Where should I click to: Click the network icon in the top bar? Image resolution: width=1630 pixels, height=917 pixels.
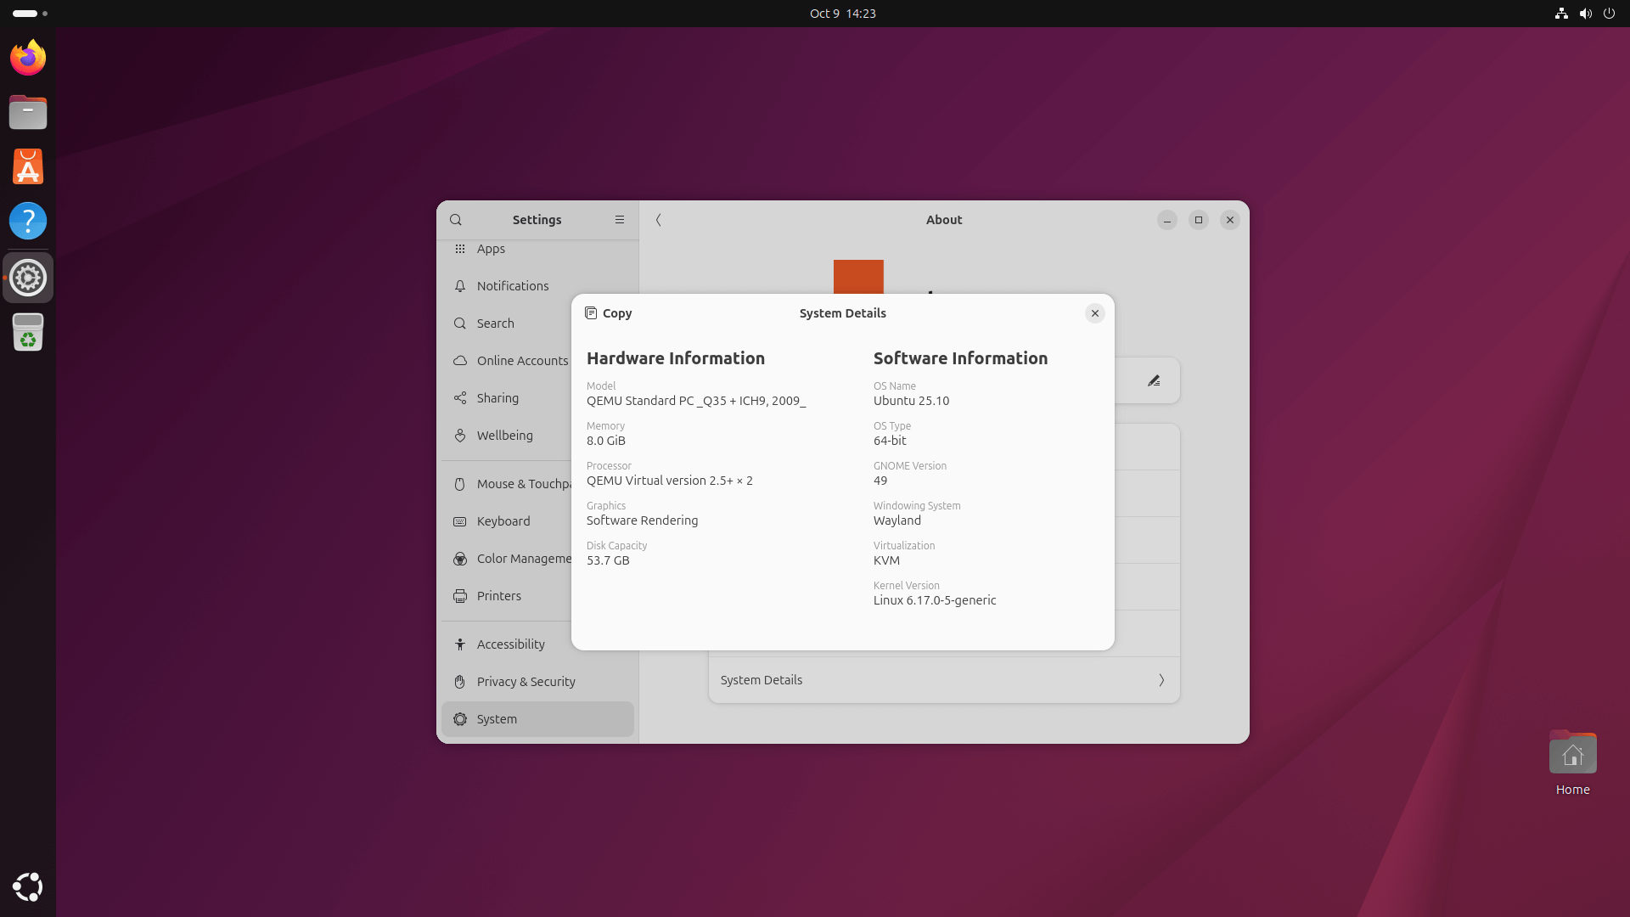(1561, 14)
